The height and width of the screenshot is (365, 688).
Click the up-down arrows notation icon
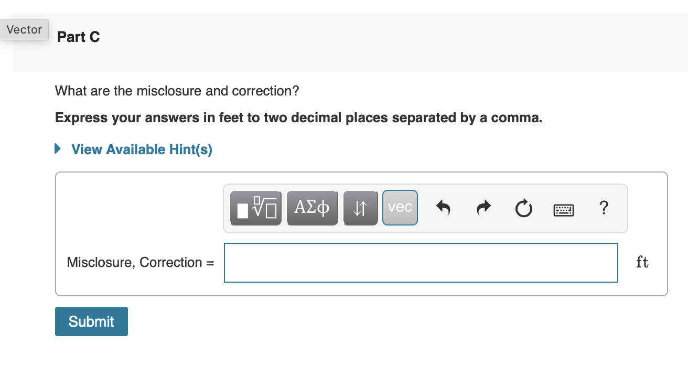(360, 208)
